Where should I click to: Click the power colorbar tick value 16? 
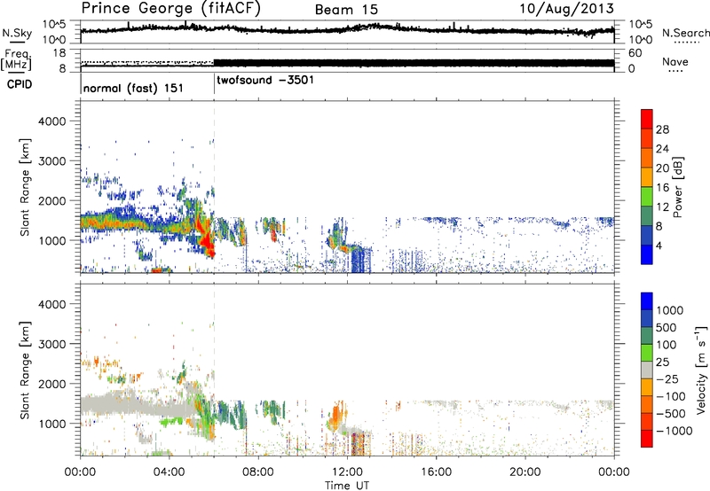tap(662, 187)
